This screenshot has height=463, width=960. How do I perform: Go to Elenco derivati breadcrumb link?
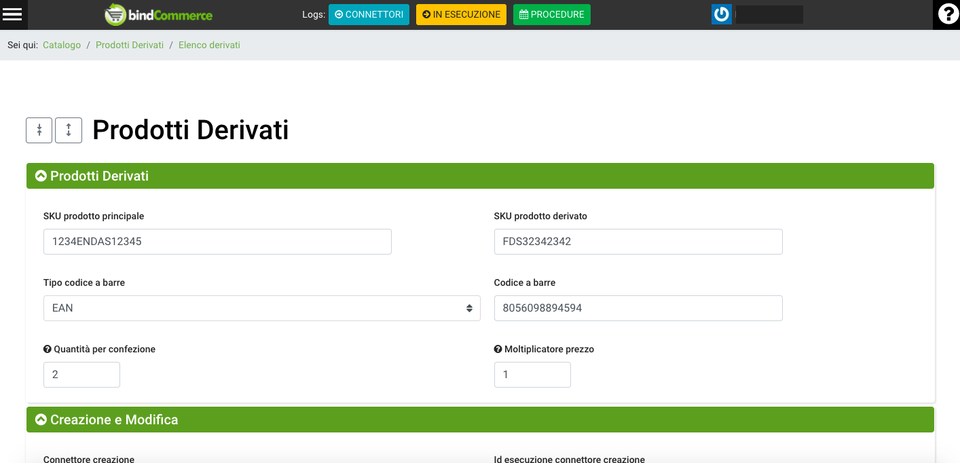pyautogui.click(x=209, y=45)
